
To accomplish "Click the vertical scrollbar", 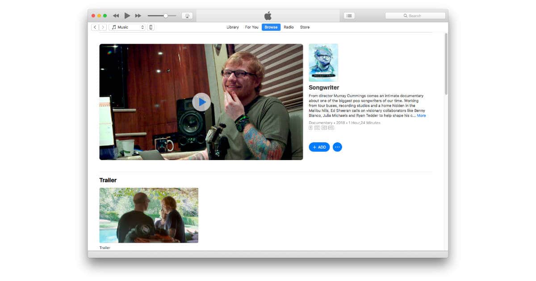I will 446,63.
